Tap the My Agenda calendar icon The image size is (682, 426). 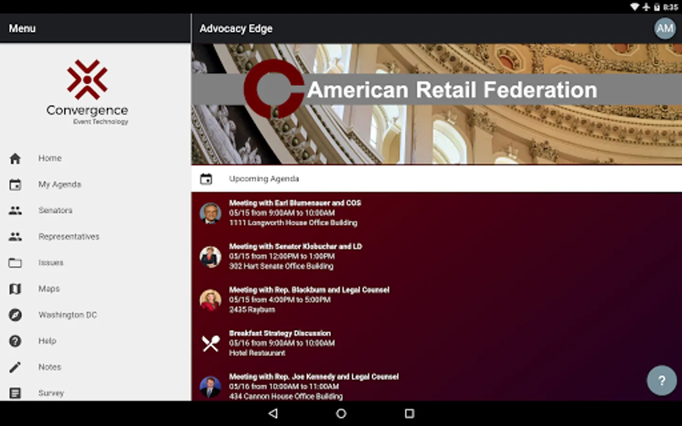tap(15, 185)
